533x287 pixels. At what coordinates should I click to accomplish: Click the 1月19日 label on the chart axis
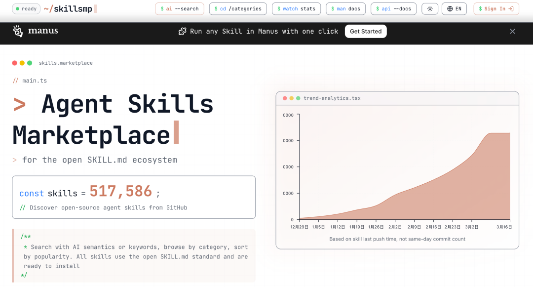[x=357, y=227]
